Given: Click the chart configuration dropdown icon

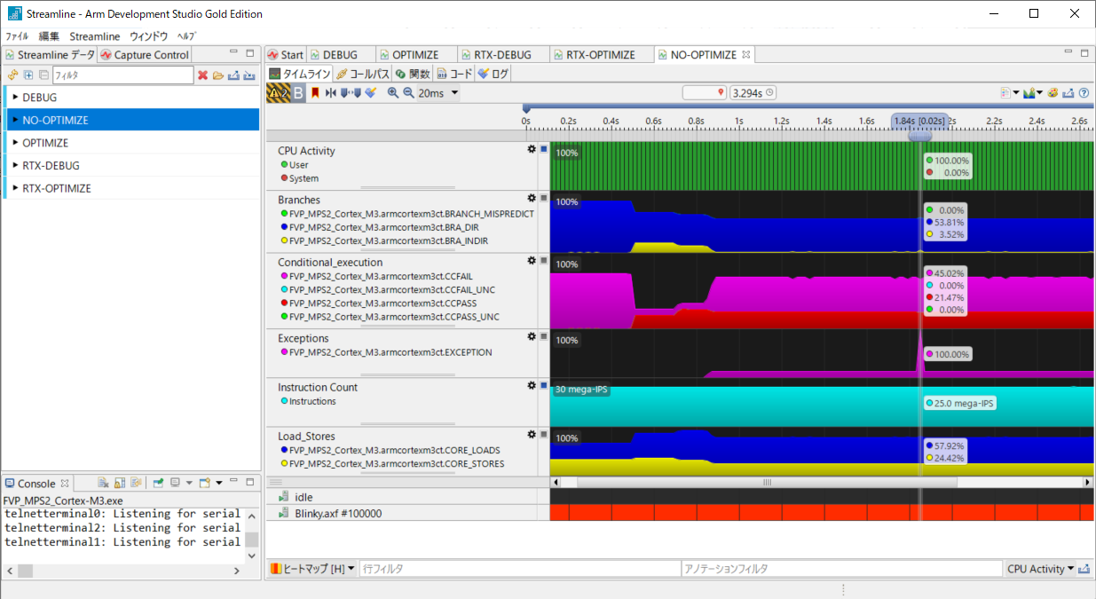Looking at the screenshot, I should pos(1010,93).
